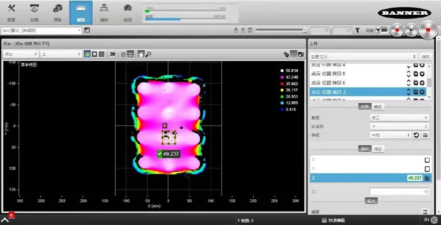This screenshot has height=225, width=441.
Task: Open the list icon beside 特征 dropdown
Action: (x=425, y=135)
